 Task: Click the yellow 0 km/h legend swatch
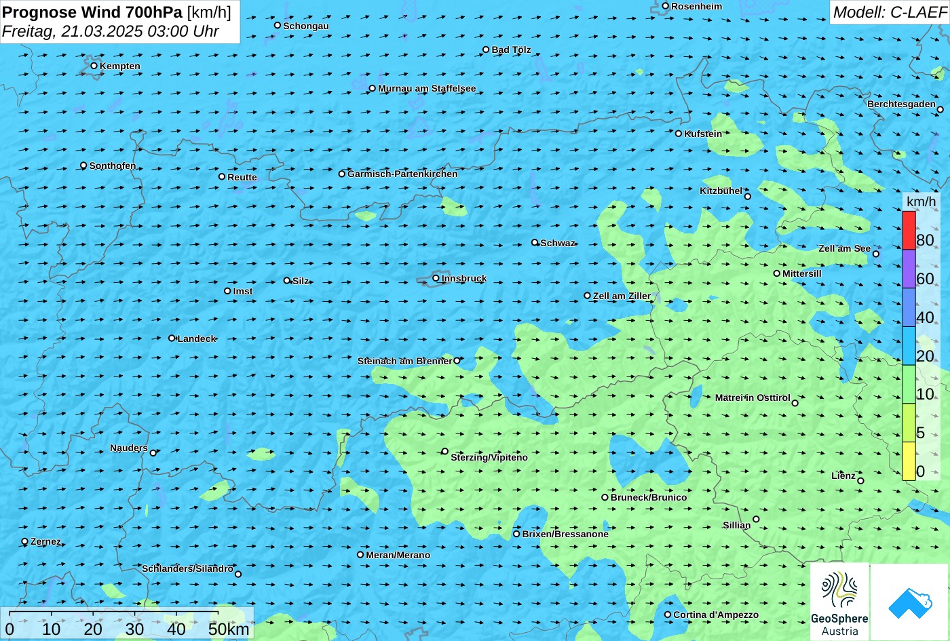[x=909, y=461]
